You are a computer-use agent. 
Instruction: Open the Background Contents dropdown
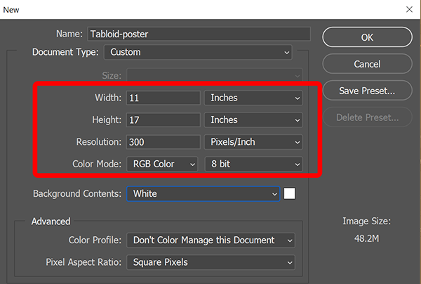[x=203, y=193]
